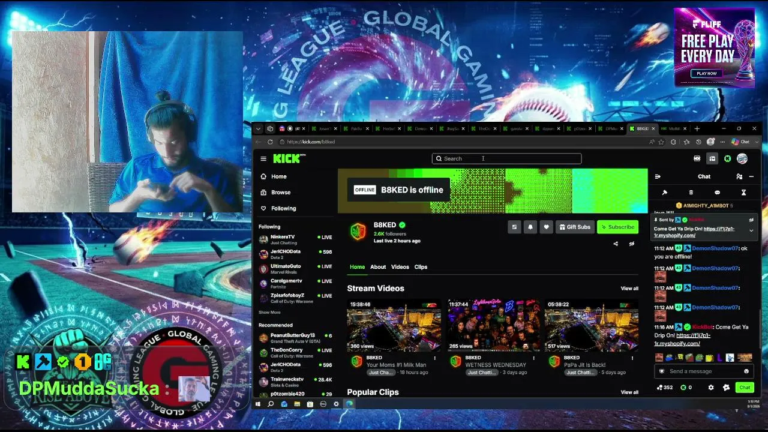Click the green Chat send button
This screenshot has width=768, height=432.
[x=745, y=388]
